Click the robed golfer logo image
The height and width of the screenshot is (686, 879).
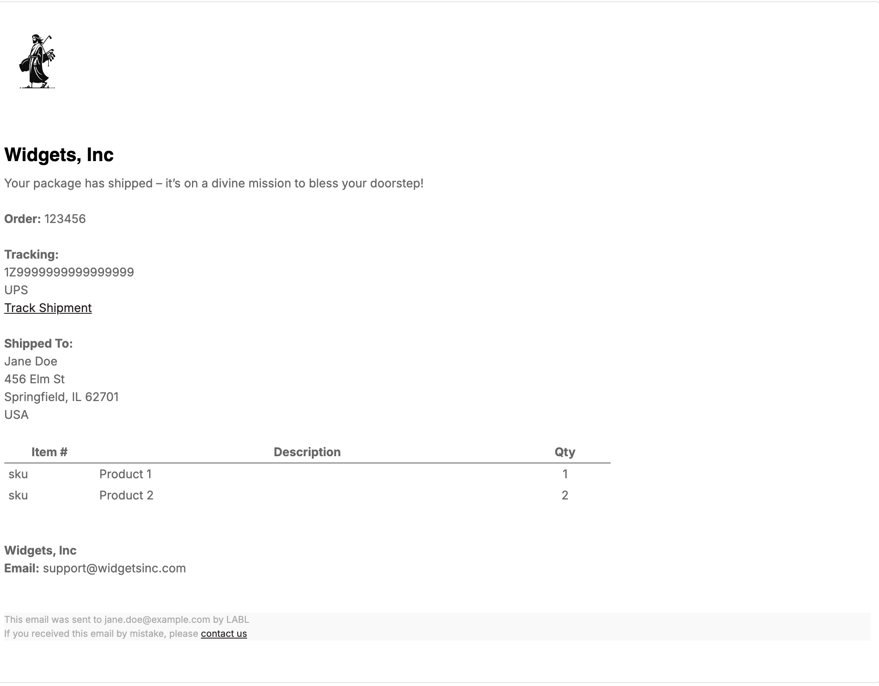37,61
